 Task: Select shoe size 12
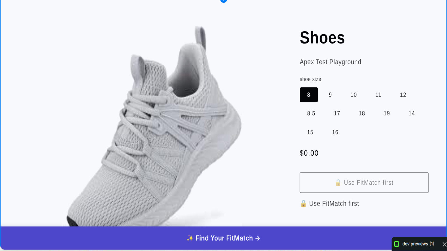click(x=403, y=95)
